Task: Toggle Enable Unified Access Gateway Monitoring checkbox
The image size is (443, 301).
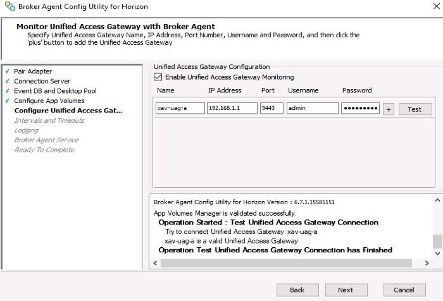Action: coord(158,77)
